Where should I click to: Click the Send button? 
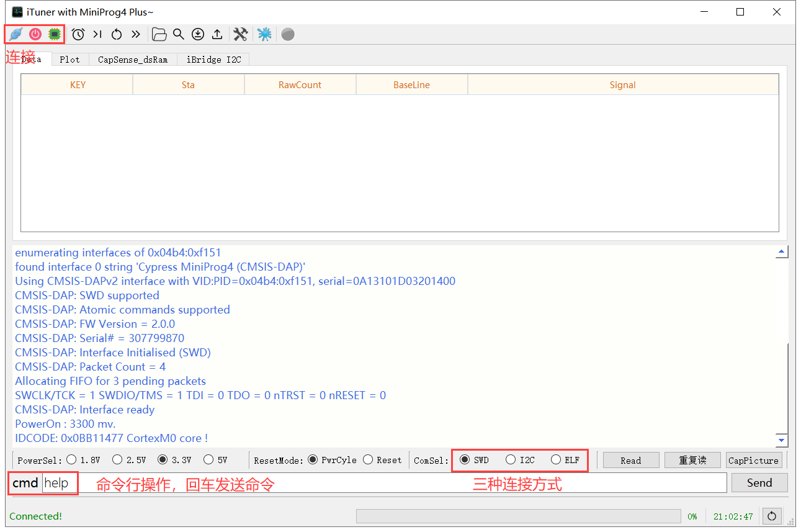pos(759,483)
